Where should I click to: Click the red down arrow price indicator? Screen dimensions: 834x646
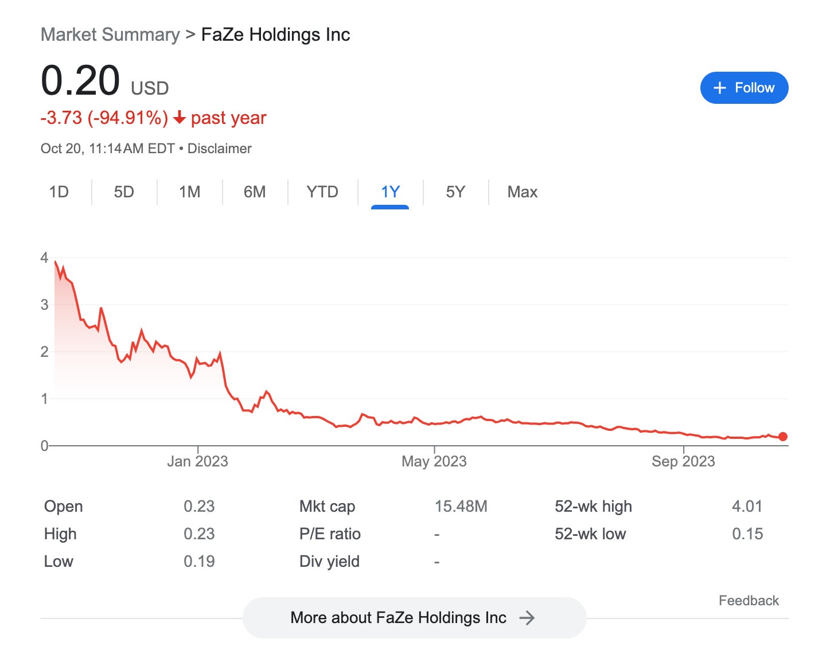(180, 118)
